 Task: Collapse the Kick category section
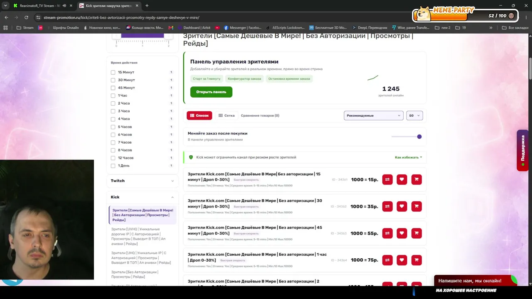(x=142, y=197)
